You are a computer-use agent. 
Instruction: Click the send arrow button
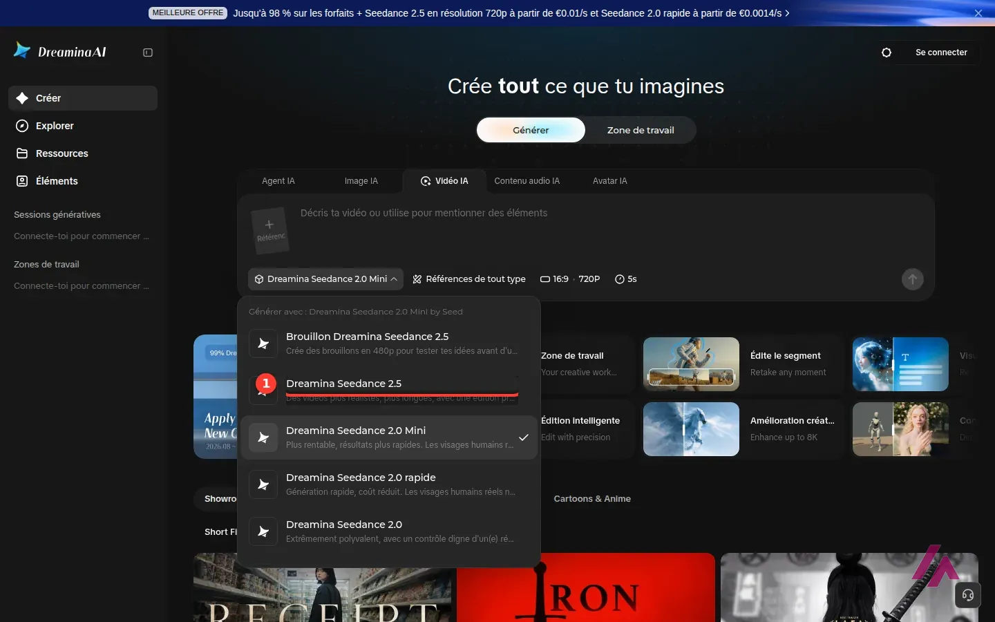click(913, 279)
